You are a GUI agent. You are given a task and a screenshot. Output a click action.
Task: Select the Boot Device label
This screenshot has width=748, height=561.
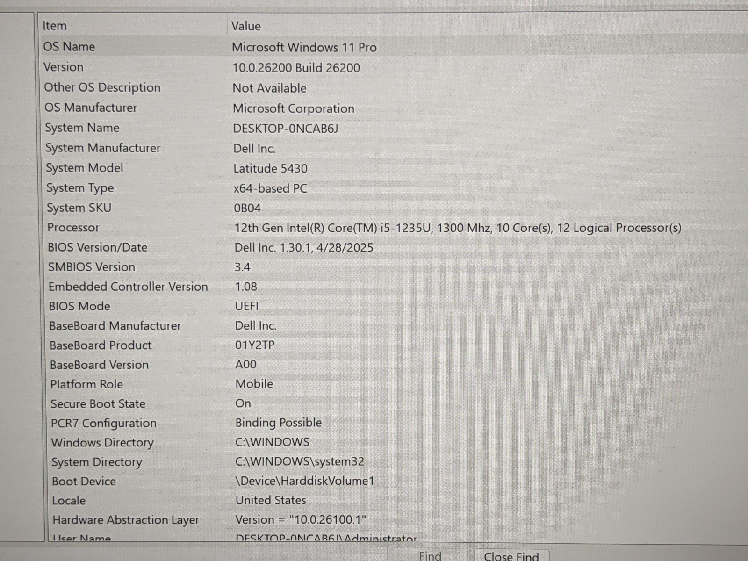(x=84, y=482)
